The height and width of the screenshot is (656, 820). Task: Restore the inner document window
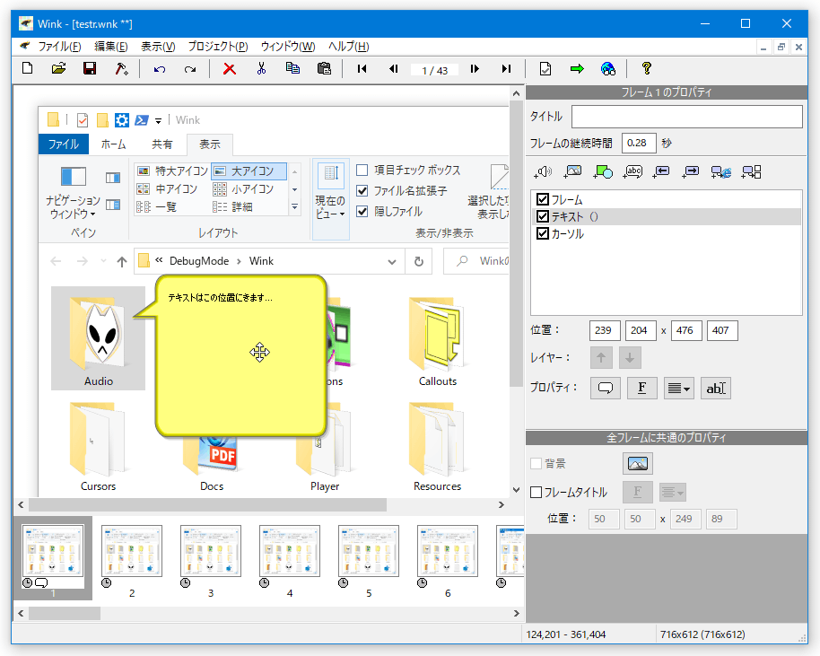pyautogui.click(x=781, y=47)
